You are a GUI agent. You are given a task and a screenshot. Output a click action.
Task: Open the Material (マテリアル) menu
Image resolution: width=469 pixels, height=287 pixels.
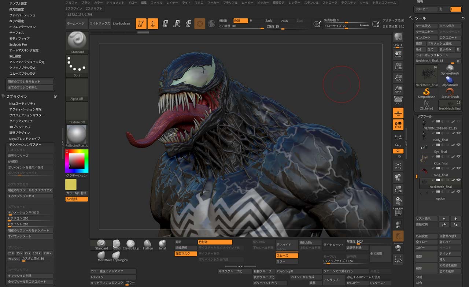[x=230, y=3]
